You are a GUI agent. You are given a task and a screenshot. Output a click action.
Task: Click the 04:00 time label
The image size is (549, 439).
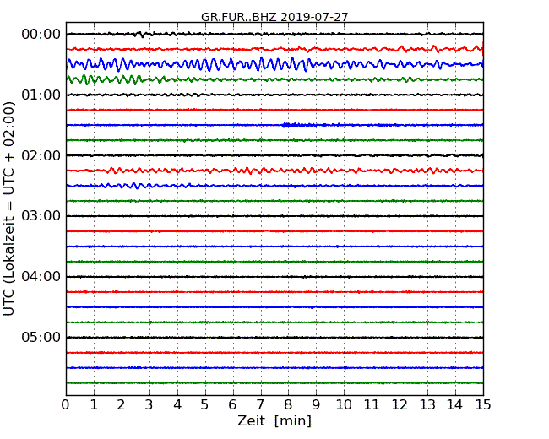point(41,277)
